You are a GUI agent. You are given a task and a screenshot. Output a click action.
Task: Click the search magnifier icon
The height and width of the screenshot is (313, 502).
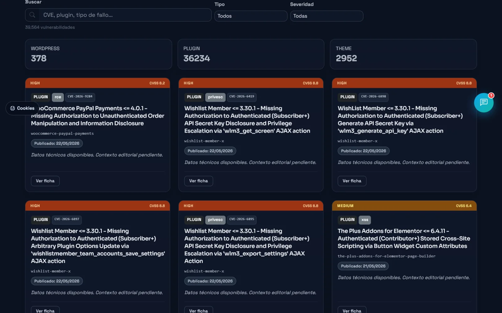pyautogui.click(x=32, y=15)
